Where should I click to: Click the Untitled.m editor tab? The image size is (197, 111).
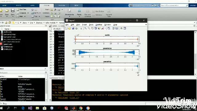coord(57,29)
